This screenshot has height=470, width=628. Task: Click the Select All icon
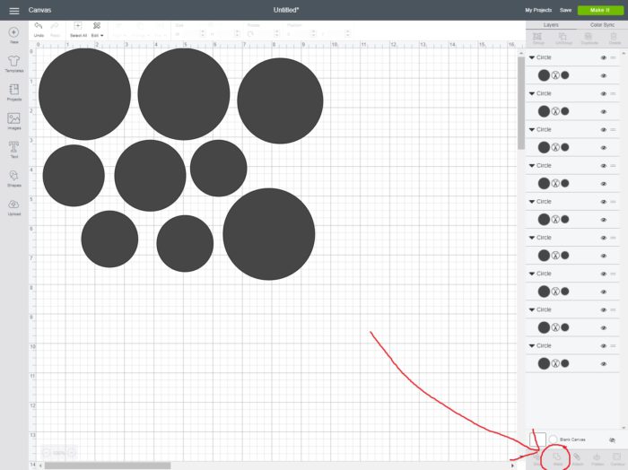(x=78, y=26)
